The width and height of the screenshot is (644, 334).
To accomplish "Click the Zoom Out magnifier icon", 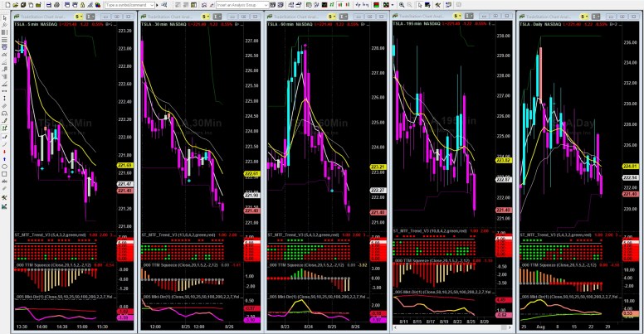I will (x=409, y=5).
